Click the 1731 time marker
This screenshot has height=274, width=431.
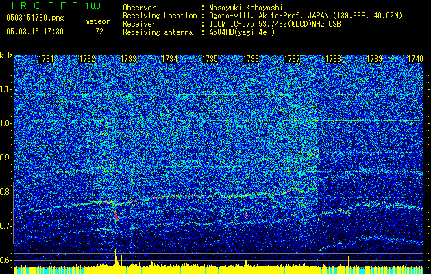(46, 59)
